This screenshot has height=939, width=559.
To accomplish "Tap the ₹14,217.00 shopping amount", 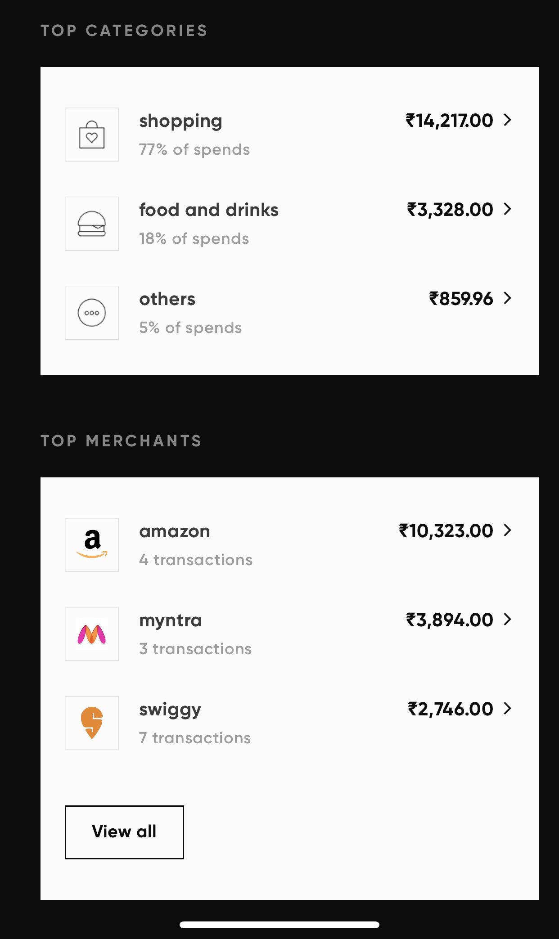I will pyautogui.click(x=449, y=121).
